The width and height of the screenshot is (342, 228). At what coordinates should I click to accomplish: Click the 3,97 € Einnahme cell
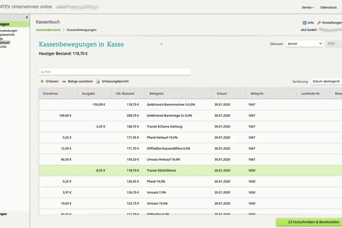(x=67, y=193)
